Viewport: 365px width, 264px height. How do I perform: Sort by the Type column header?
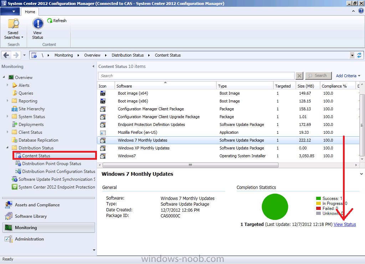click(x=245, y=86)
